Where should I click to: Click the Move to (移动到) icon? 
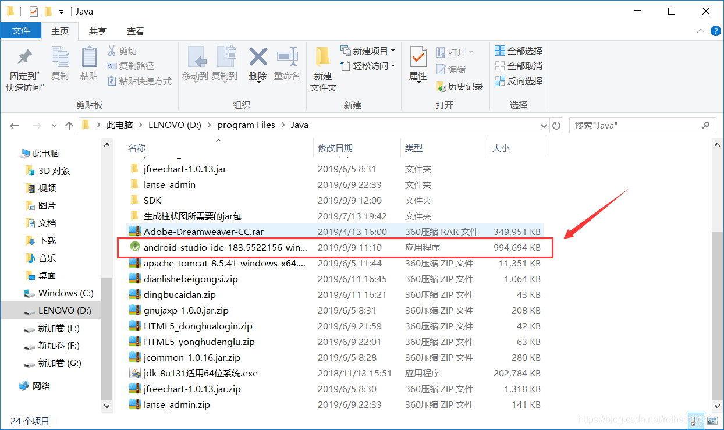click(x=196, y=57)
